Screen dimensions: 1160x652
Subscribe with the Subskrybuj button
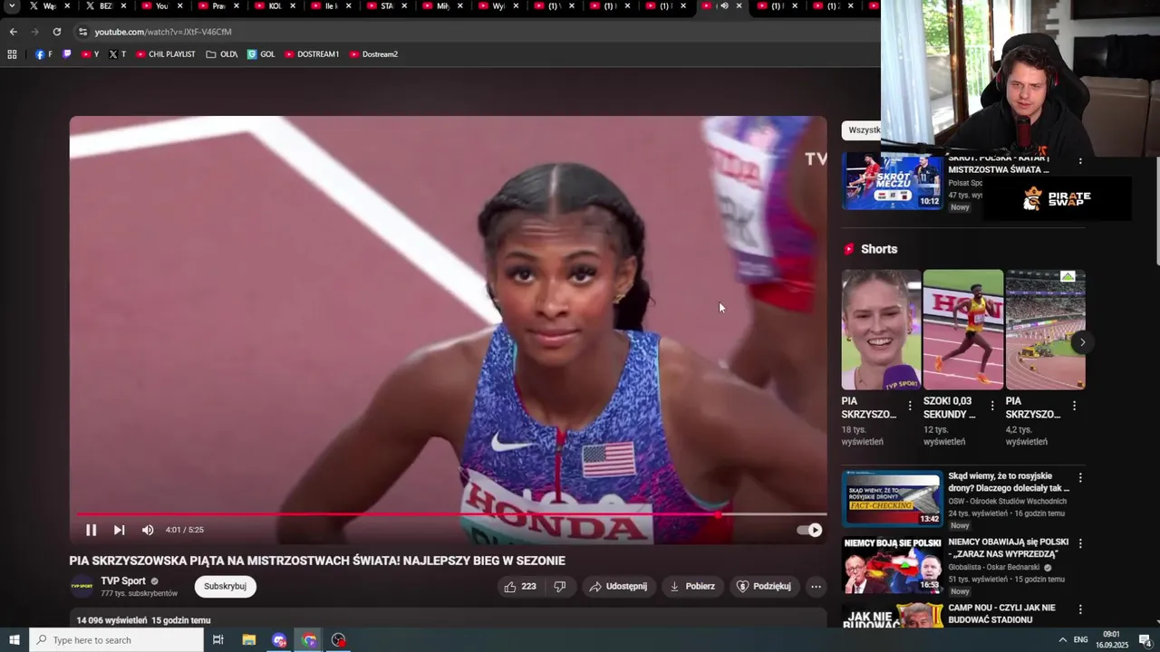click(x=226, y=587)
